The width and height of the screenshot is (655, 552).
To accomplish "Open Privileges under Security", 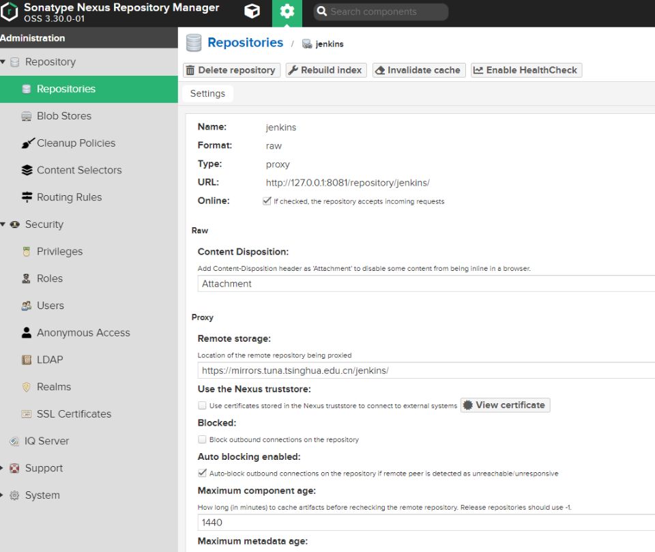I will (x=89, y=252).
